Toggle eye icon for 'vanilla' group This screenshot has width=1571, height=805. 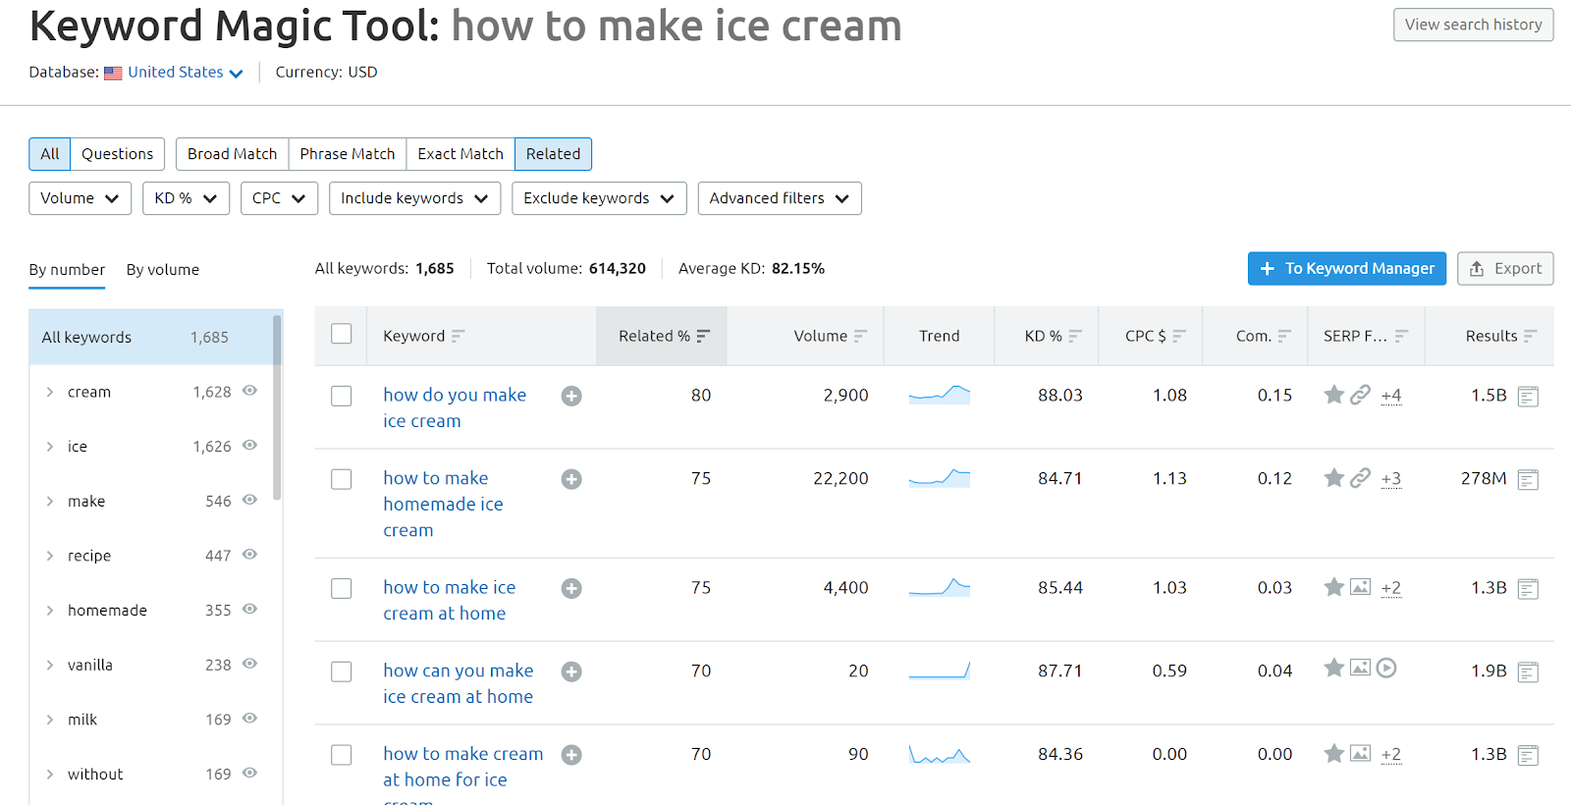coord(249,664)
